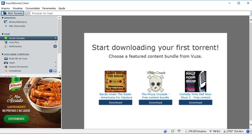252x134 pixels.
Task: Click the Notificações icon
Action: [x=6, y=46]
